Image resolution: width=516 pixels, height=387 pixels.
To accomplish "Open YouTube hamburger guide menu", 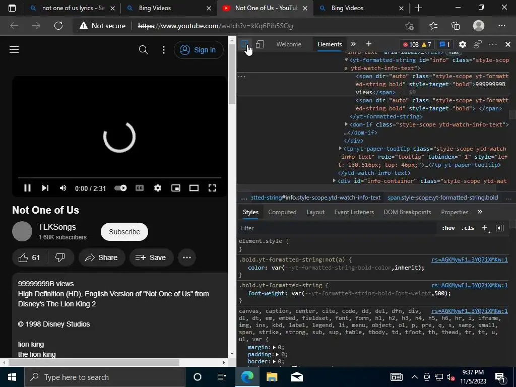I will tap(14, 50).
